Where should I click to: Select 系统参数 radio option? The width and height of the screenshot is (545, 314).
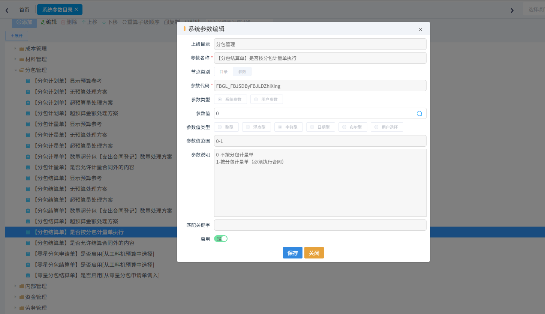(231, 99)
